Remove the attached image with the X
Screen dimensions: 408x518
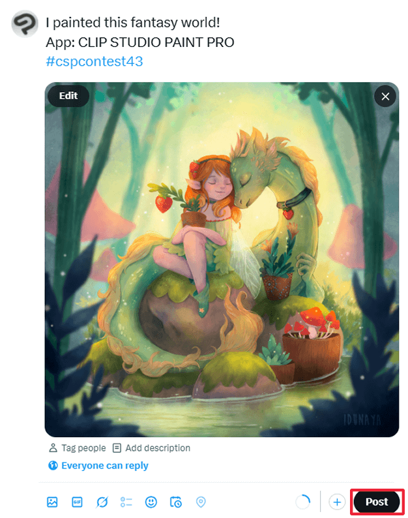pos(385,97)
